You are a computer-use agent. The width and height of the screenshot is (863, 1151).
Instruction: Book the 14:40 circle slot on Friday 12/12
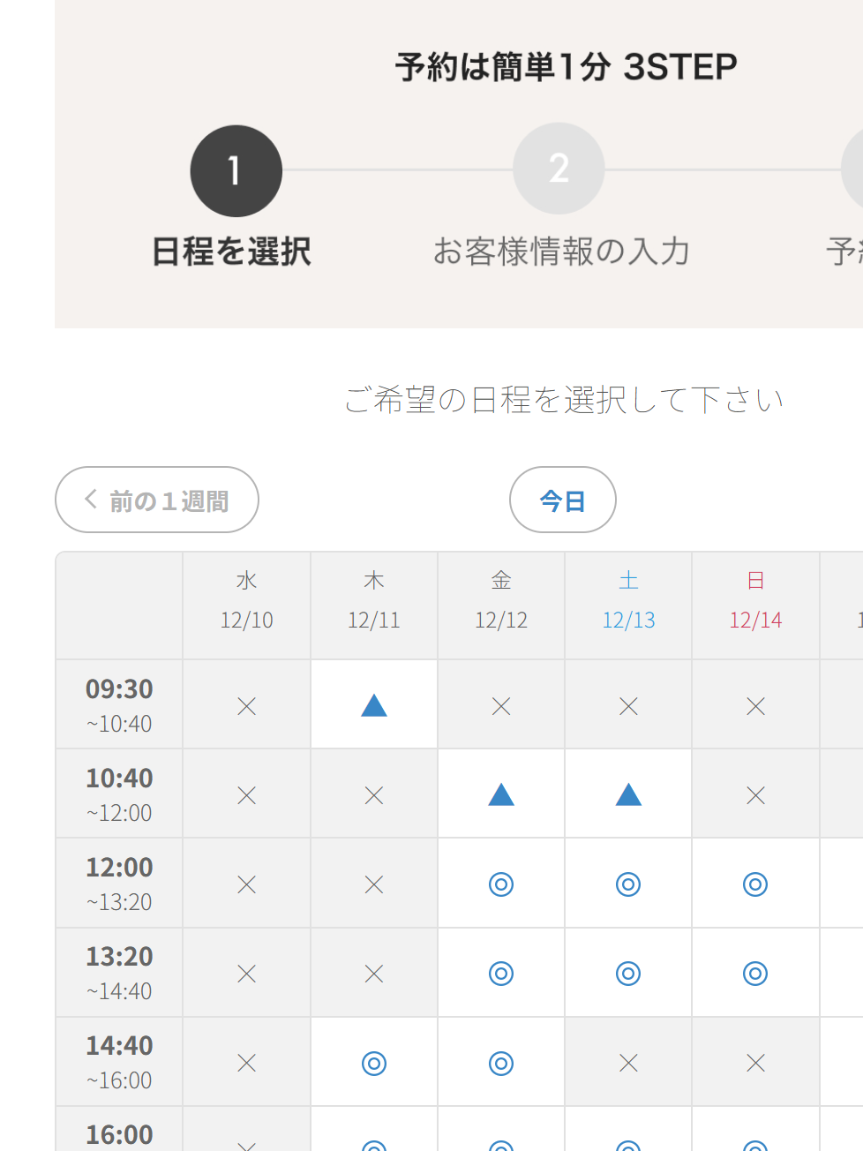click(x=501, y=1063)
